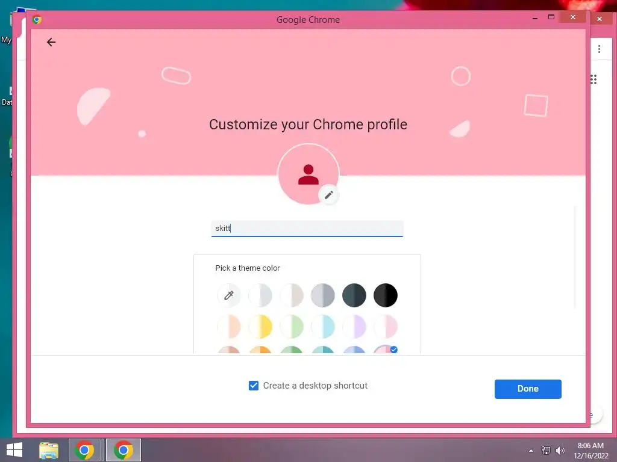
Task: Open the network status tray icon
Action: click(546, 450)
